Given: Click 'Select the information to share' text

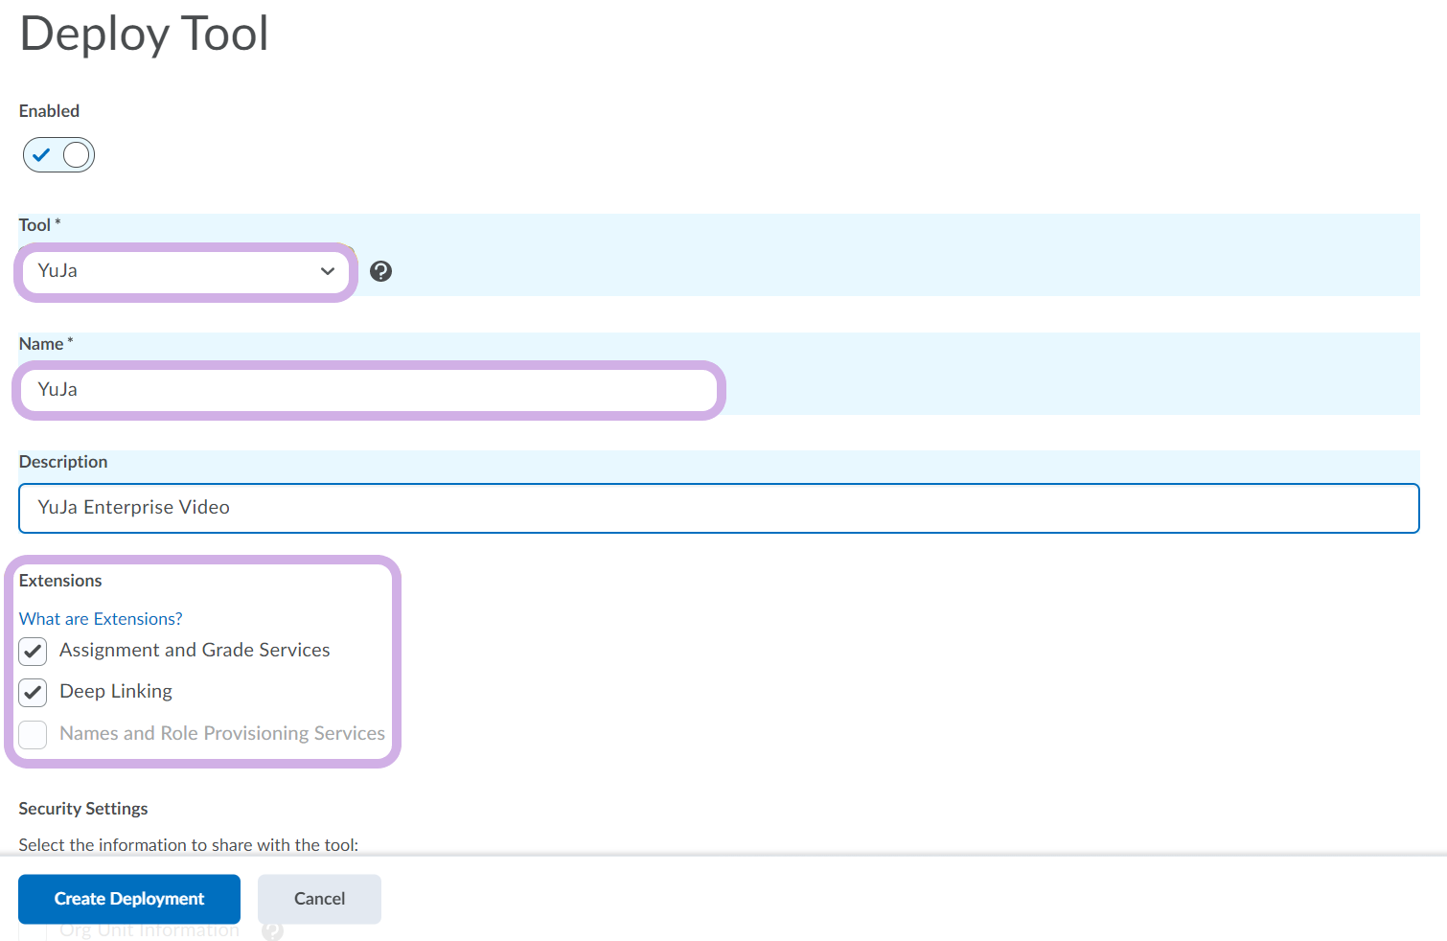Looking at the screenshot, I should (189, 845).
